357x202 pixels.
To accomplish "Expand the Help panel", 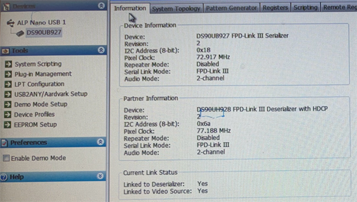I will click(100, 176).
